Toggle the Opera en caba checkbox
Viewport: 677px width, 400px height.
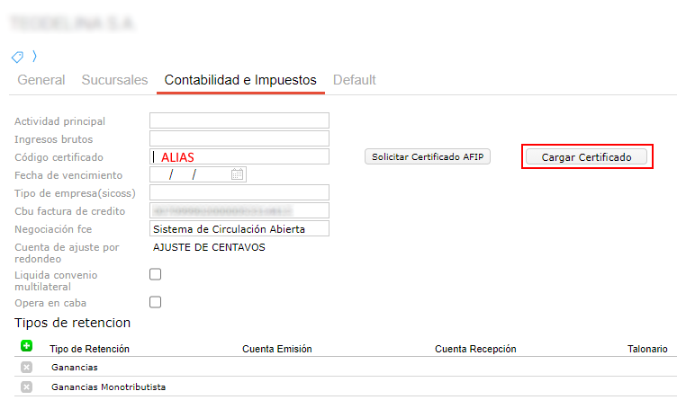coord(155,302)
